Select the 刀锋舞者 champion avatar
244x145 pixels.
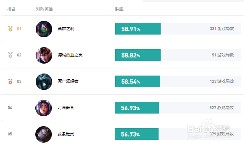tap(44, 108)
